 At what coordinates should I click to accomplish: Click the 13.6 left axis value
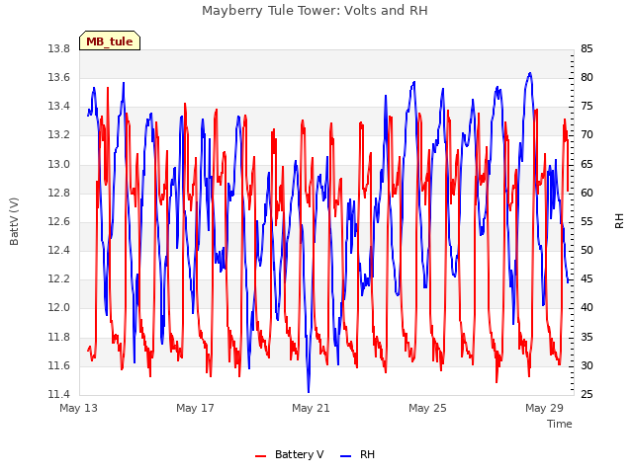pos(59,78)
